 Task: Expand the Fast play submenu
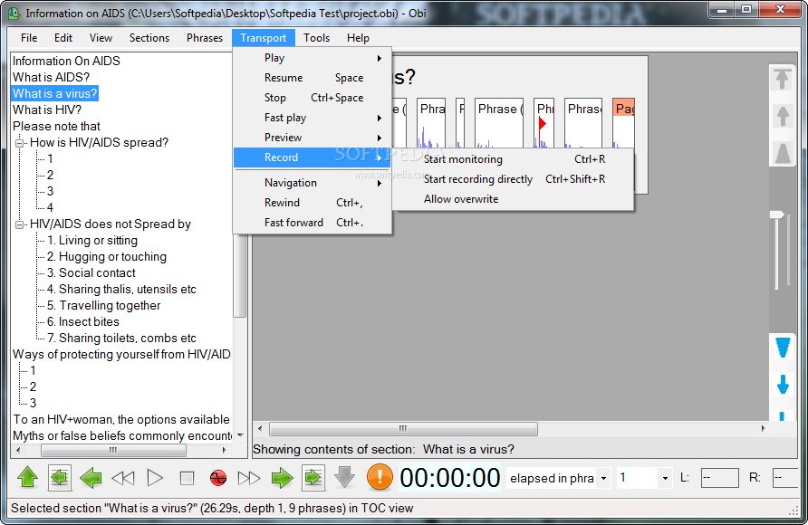[313, 118]
